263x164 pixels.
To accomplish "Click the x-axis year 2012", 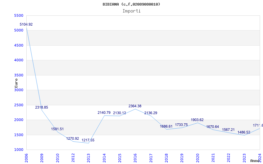I will coord(73,158).
